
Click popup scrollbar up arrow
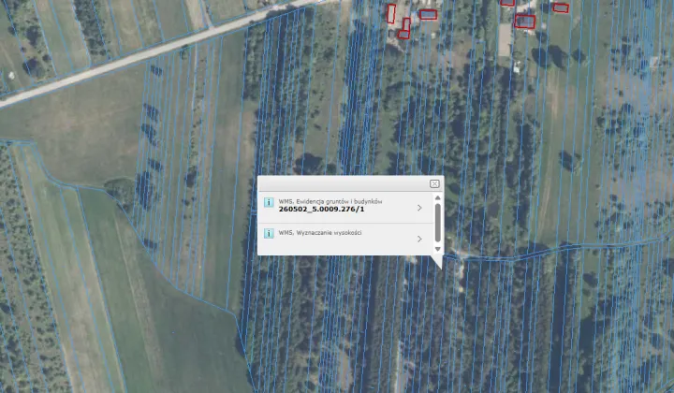pos(437,198)
